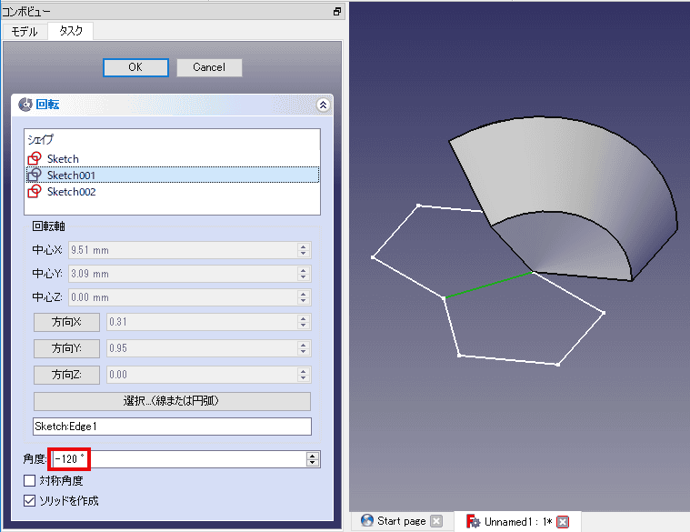Click the revolved solid in the 3D view
The image size is (690, 532).
click(x=572, y=176)
